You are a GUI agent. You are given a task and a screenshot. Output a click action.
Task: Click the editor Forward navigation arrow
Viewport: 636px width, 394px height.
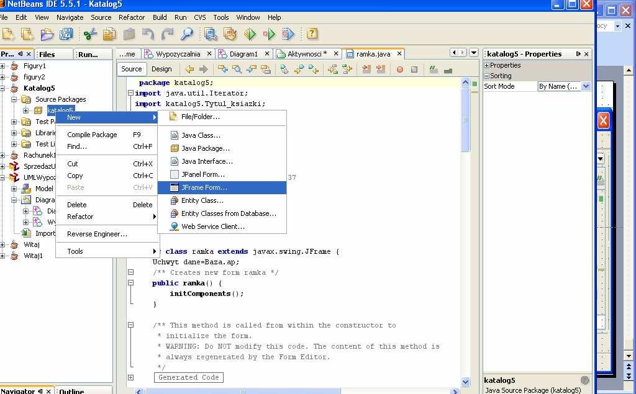point(204,69)
